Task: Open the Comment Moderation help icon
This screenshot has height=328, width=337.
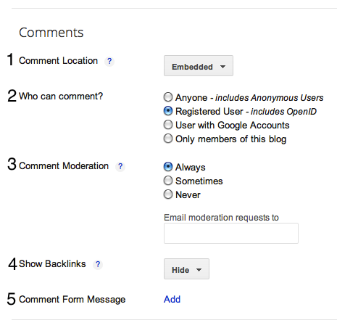Action: pos(120,166)
